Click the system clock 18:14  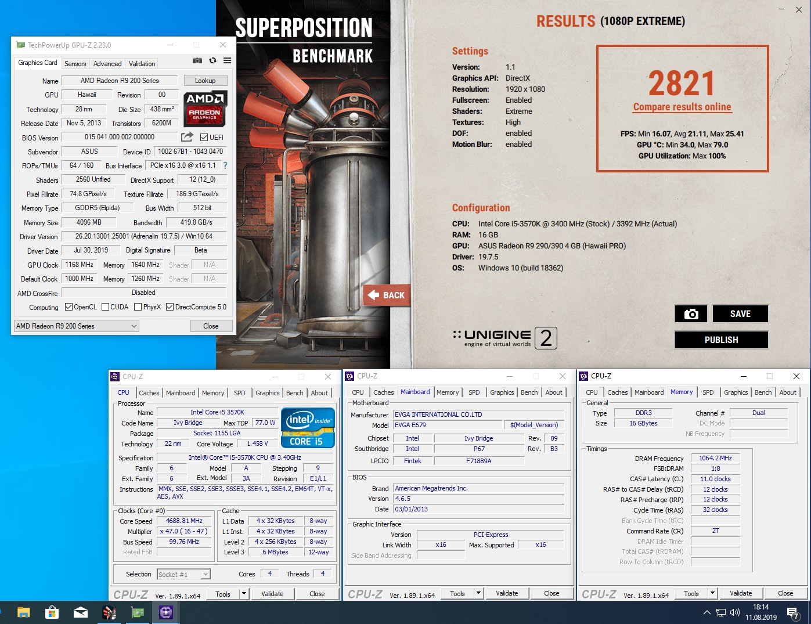point(760,607)
